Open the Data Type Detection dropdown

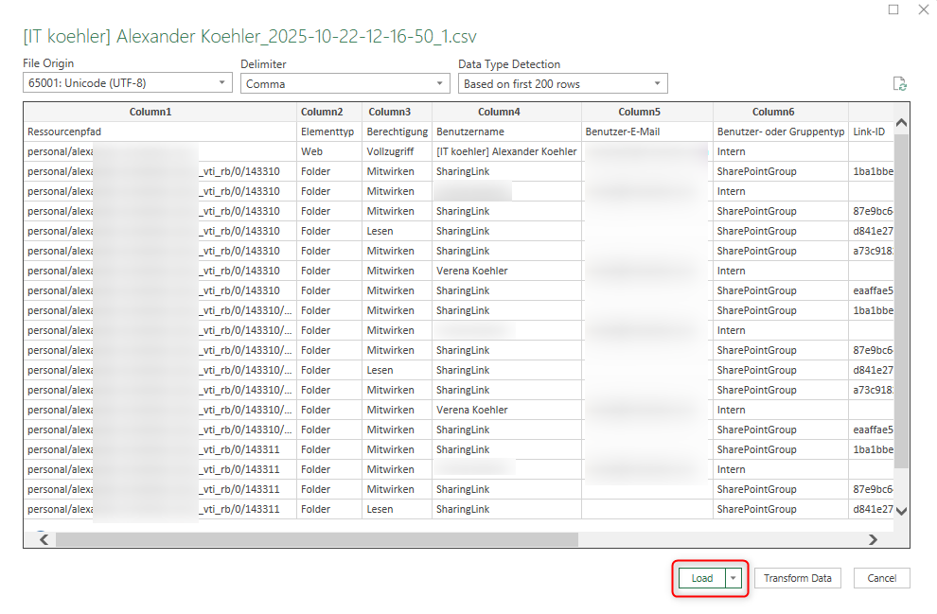point(562,83)
